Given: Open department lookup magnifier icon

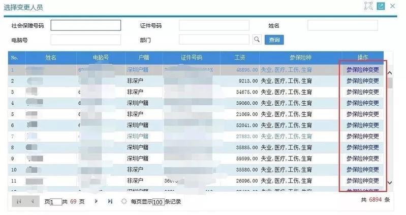Looking at the screenshot, I should [x=257, y=39].
